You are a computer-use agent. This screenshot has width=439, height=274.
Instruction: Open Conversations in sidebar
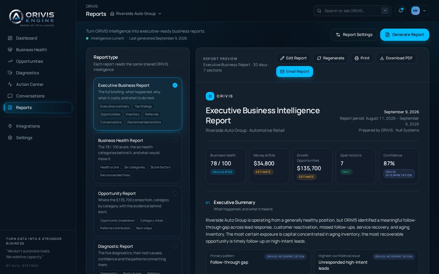[38, 96]
